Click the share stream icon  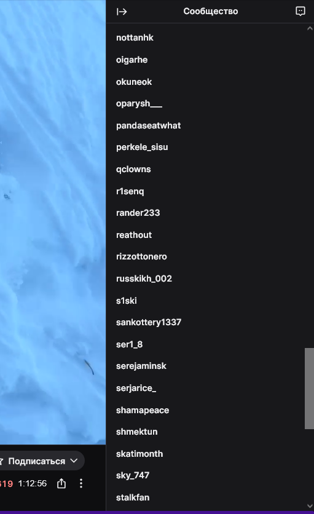[61, 483]
